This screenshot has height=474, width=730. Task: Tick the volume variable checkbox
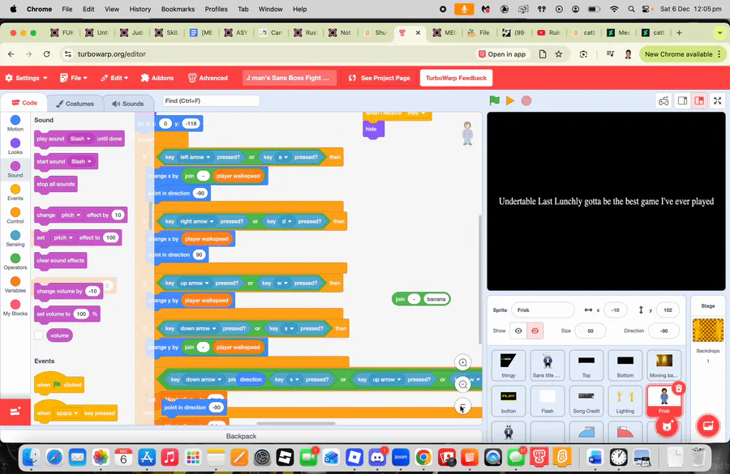[x=39, y=335]
